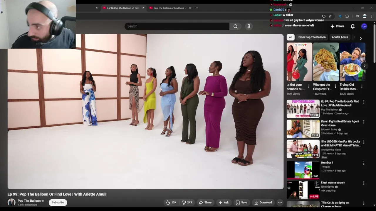The height and width of the screenshot is (211, 376).
Task: Close the second Pop The Balloon tab
Action: point(190,8)
